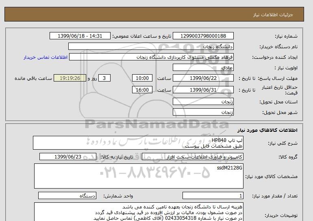Click the label ایجاد کننده درخواست
The height and width of the screenshot is (221, 313).
coord(275,57)
